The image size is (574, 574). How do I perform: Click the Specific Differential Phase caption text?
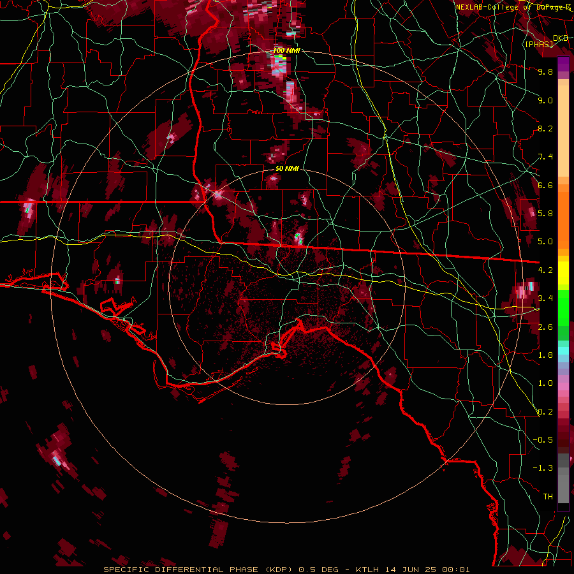tap(286, 570)
